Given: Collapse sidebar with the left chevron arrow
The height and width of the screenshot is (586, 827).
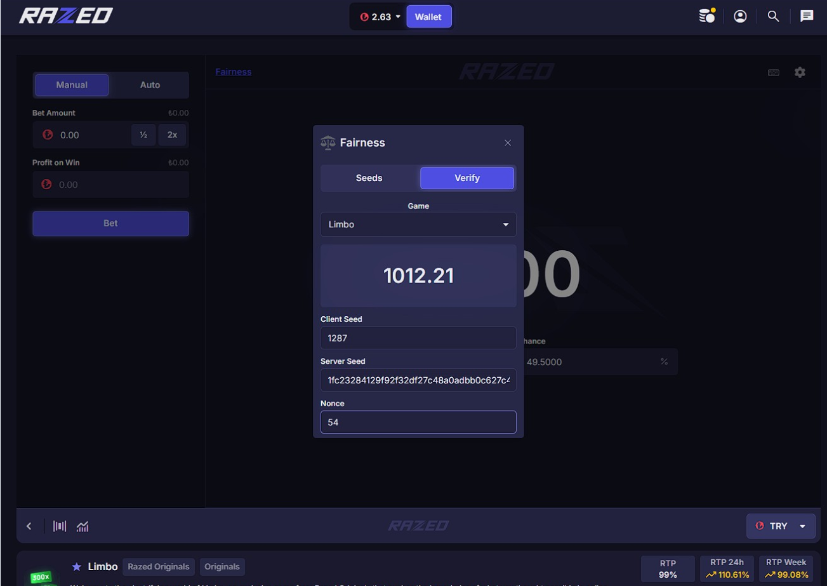Looking at the screenshot, I should point(29,526).
